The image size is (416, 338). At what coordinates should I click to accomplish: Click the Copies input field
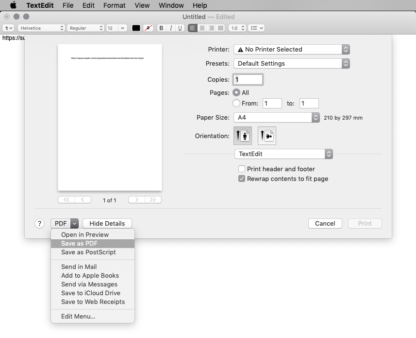[249, 79]
